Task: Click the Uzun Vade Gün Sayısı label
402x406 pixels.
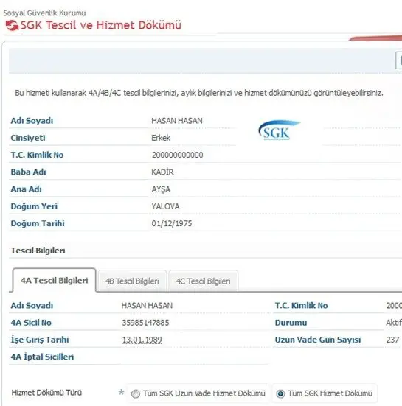Action: [318, 340]
